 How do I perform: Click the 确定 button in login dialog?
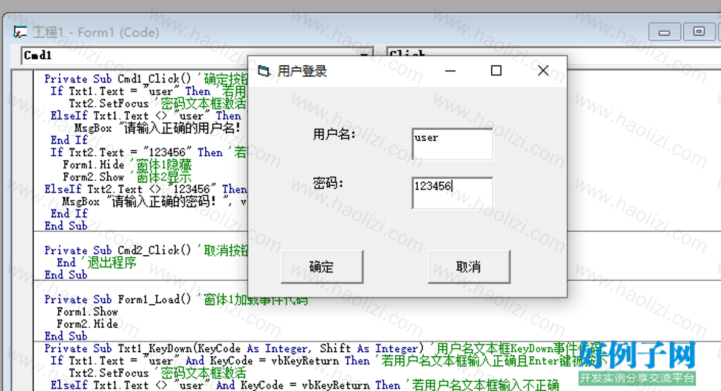point(322,266)
